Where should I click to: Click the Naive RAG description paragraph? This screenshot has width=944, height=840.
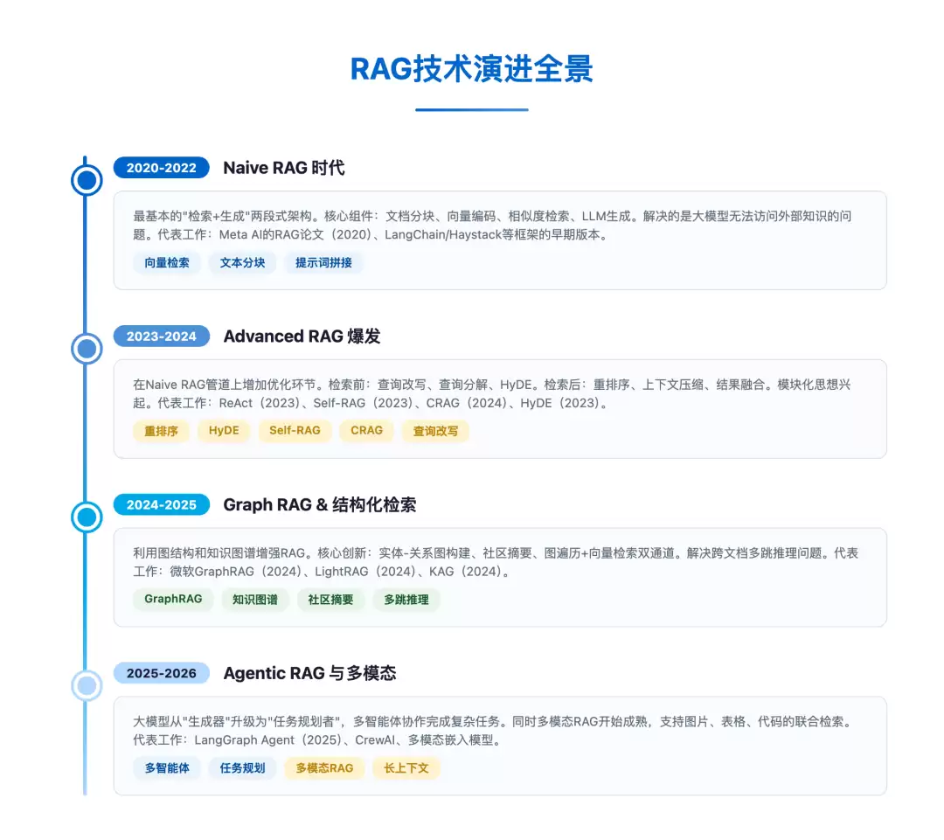492,226
